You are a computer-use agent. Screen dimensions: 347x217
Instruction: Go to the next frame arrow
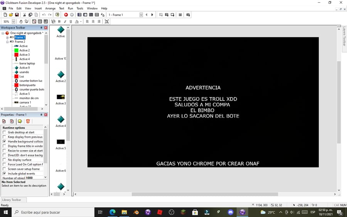click(152, 15)
